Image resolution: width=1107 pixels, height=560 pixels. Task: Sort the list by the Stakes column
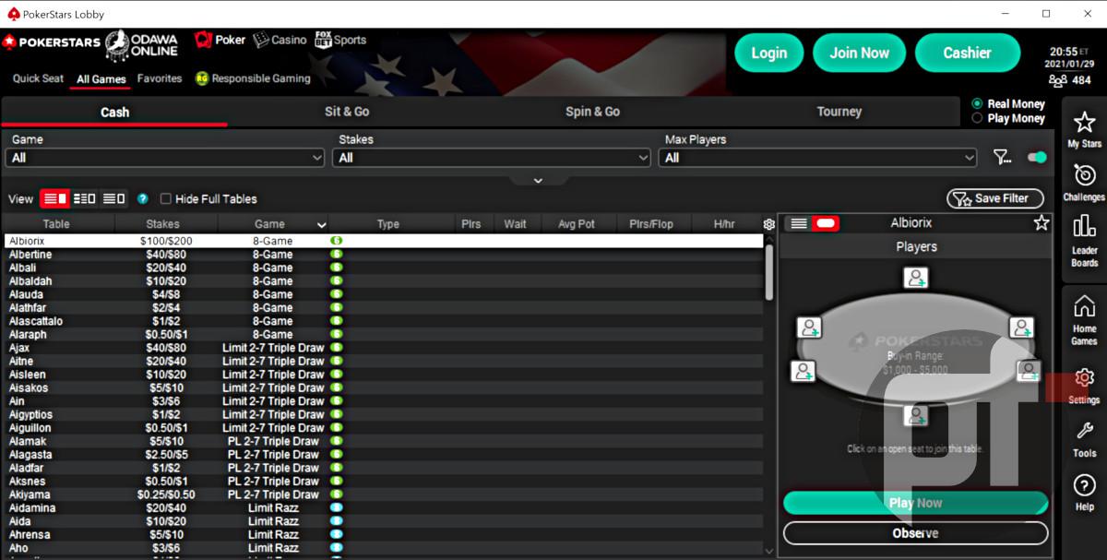pyautogui.click(x=162, y=224)
